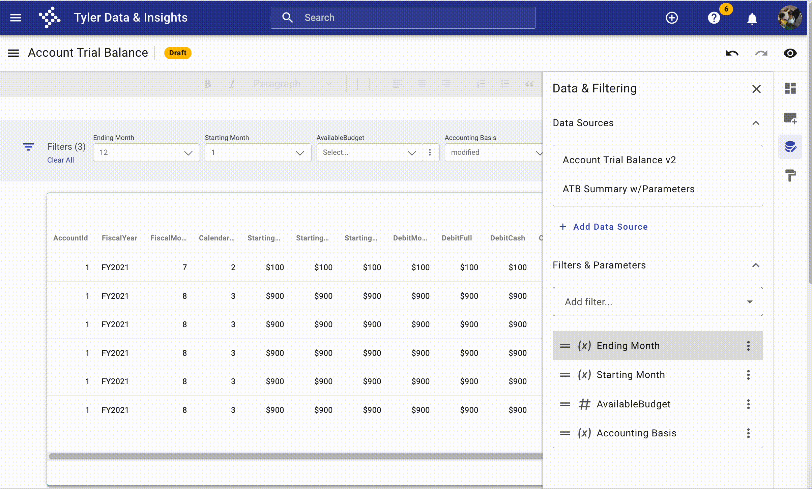812x489 pixels.
Task: Click the DebitFull column header
Action: coord(457,238)
